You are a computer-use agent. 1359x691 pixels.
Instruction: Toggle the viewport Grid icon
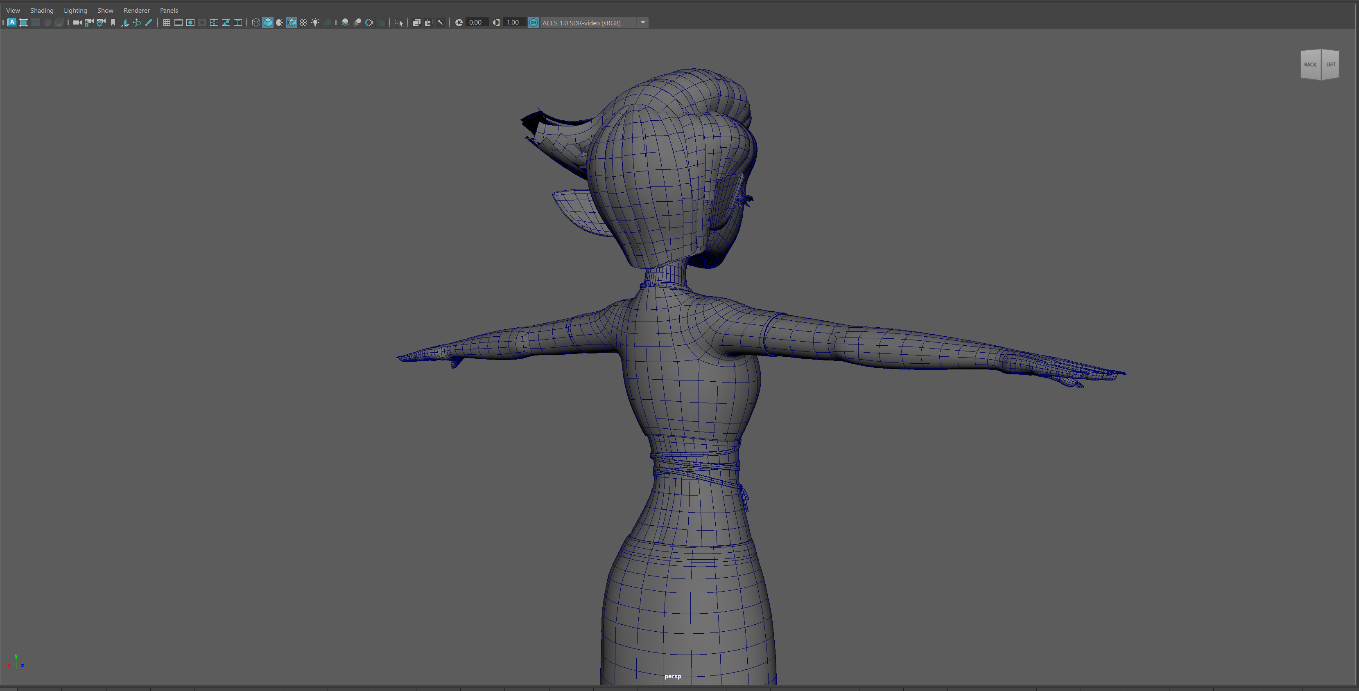point(167,23)
